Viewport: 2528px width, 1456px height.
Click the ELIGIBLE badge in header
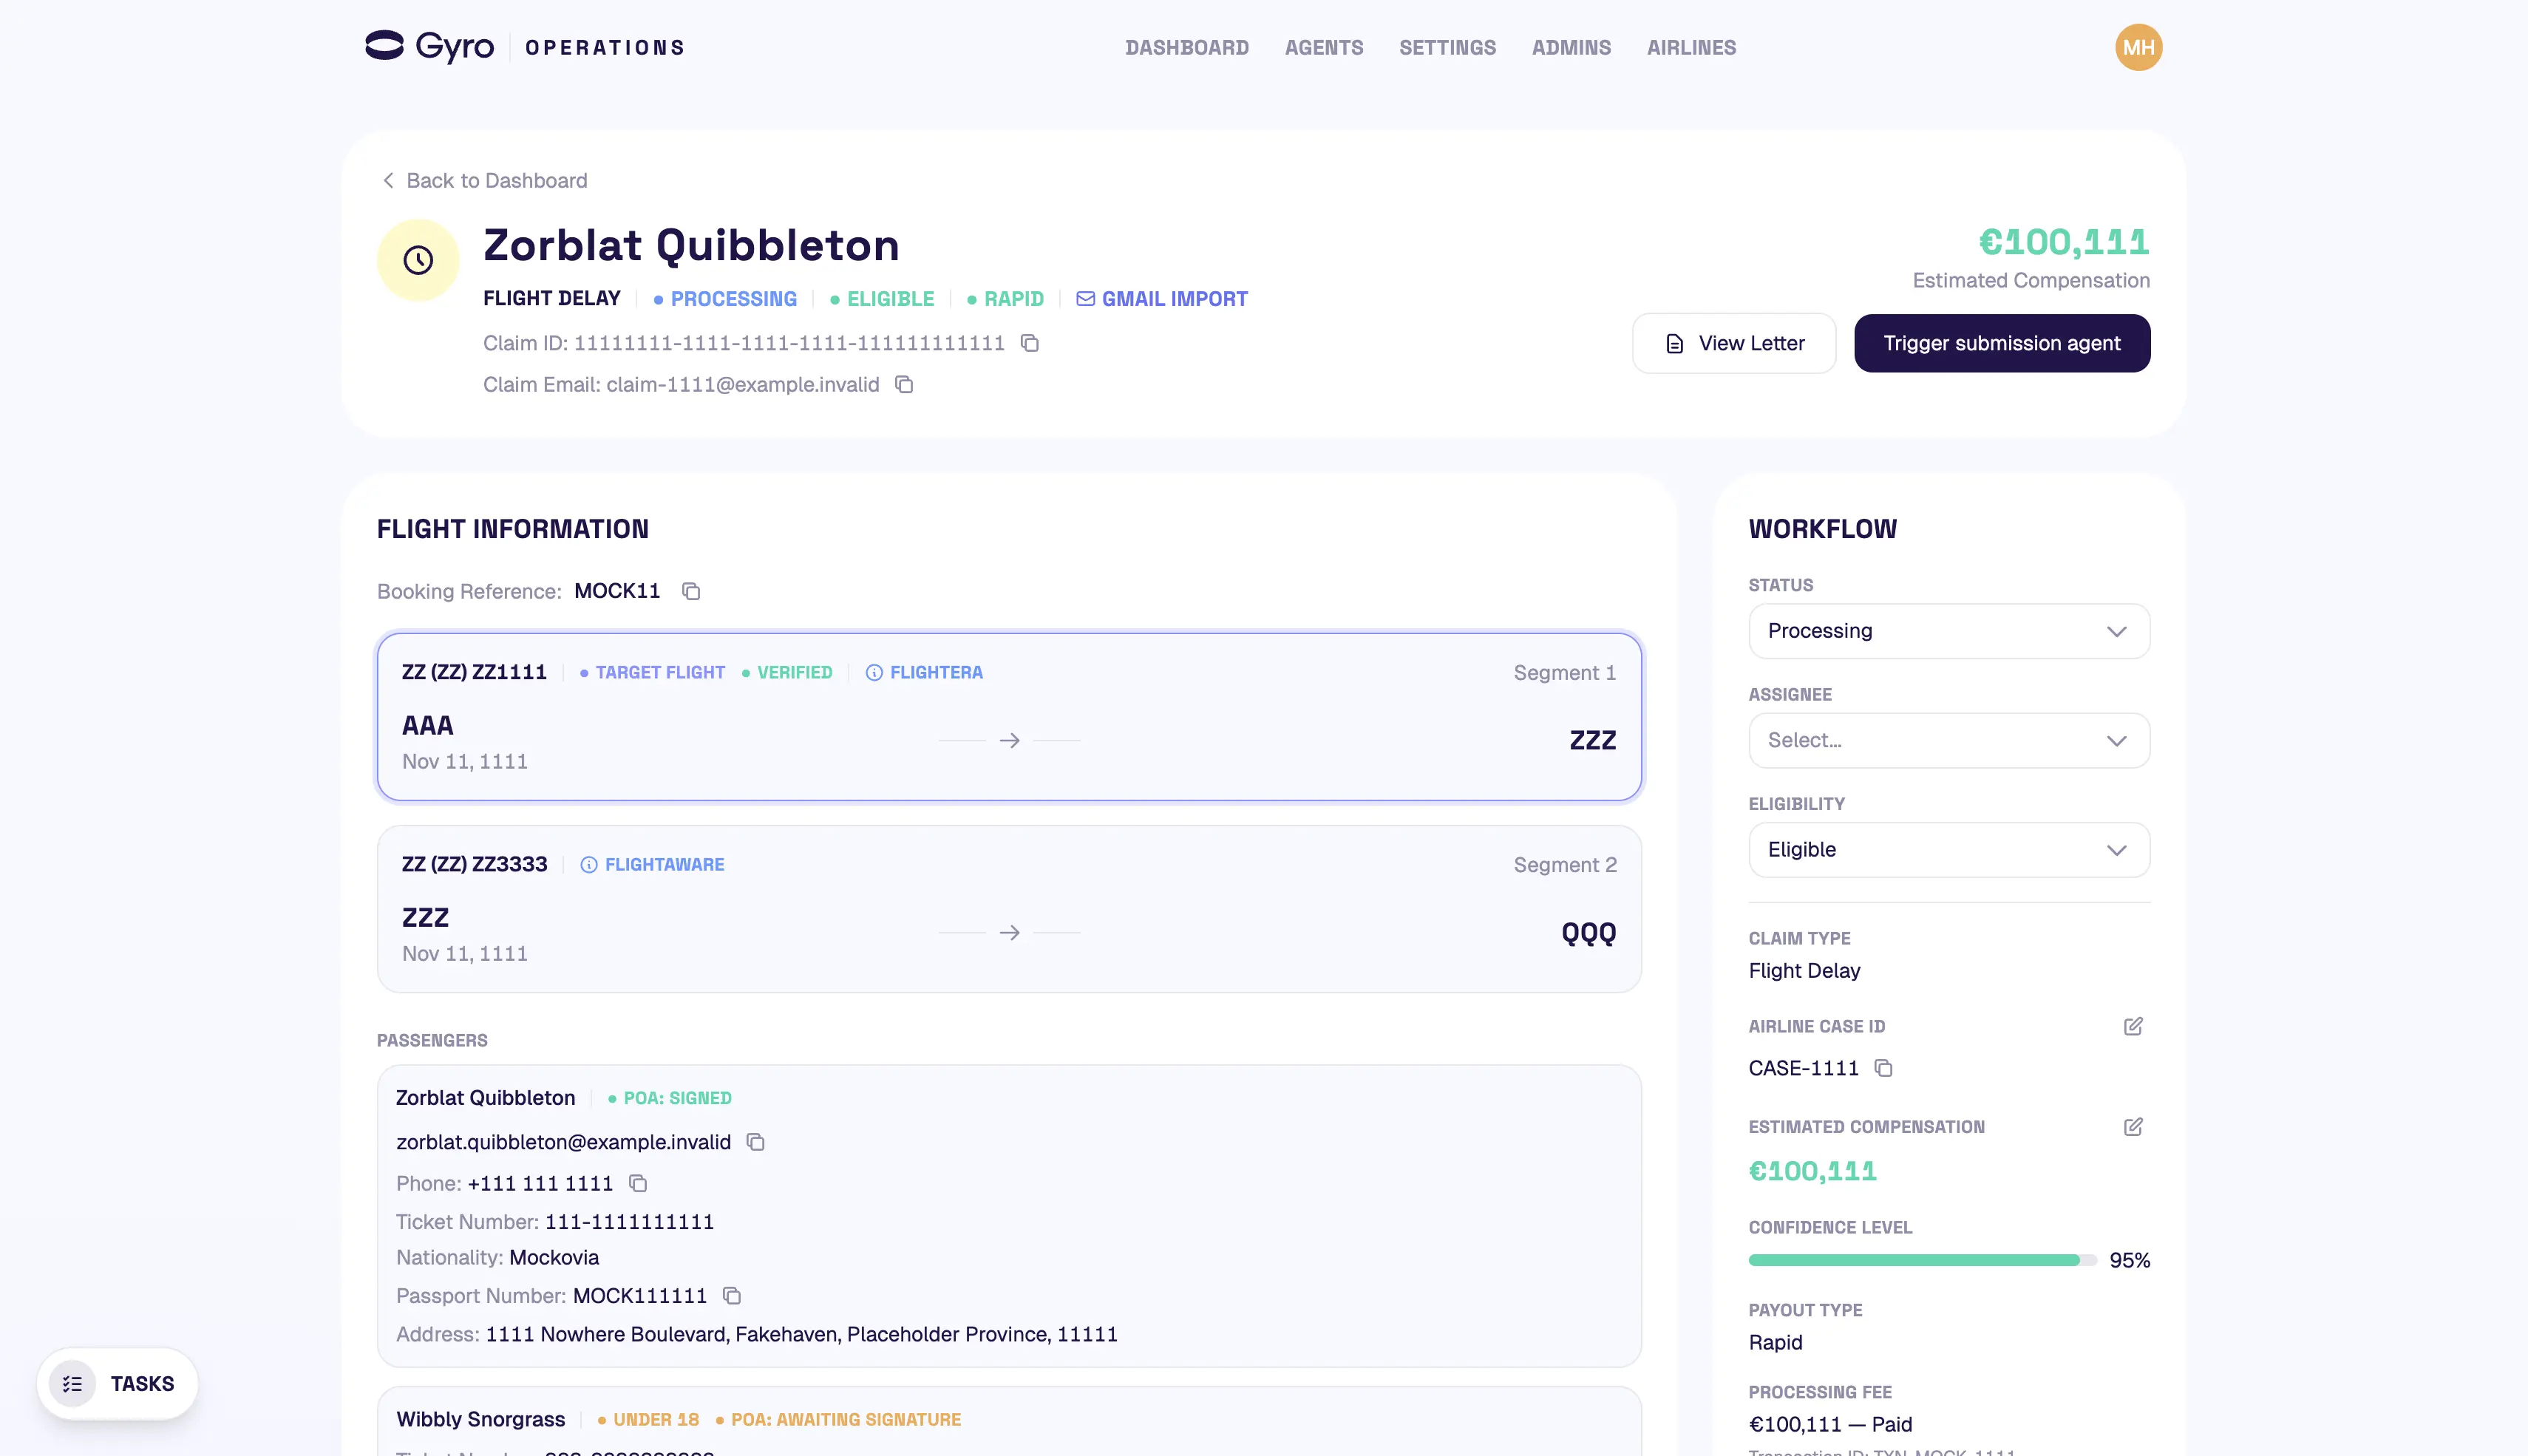pos(881,299)
